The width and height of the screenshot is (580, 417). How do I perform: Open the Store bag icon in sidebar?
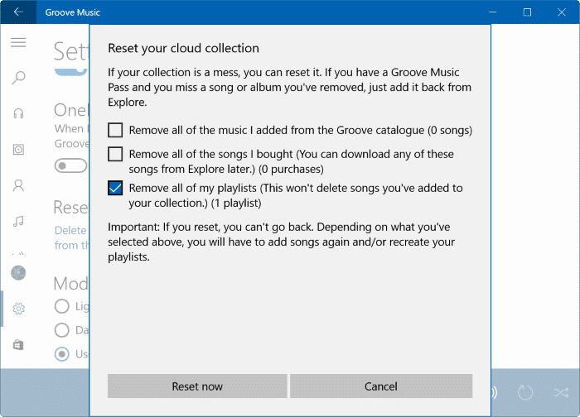tap(18, 345)
